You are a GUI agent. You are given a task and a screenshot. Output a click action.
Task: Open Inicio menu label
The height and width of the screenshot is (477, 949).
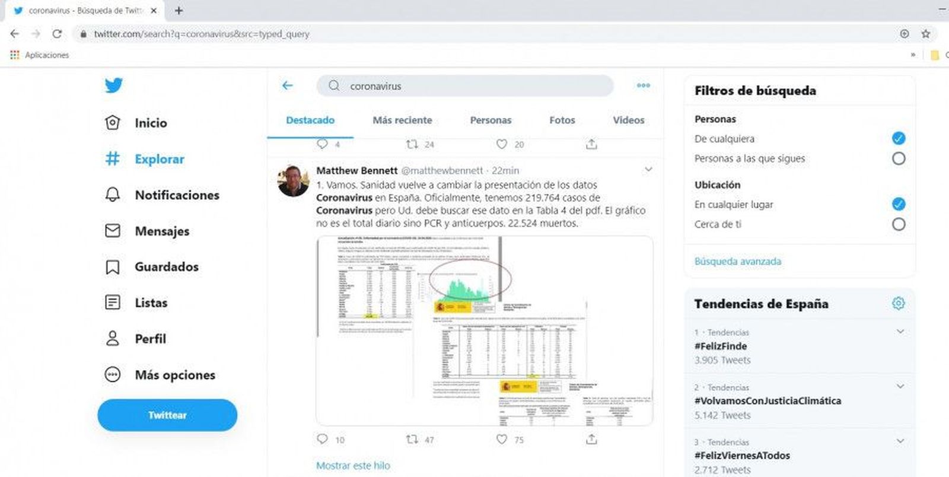coord(151,123)
